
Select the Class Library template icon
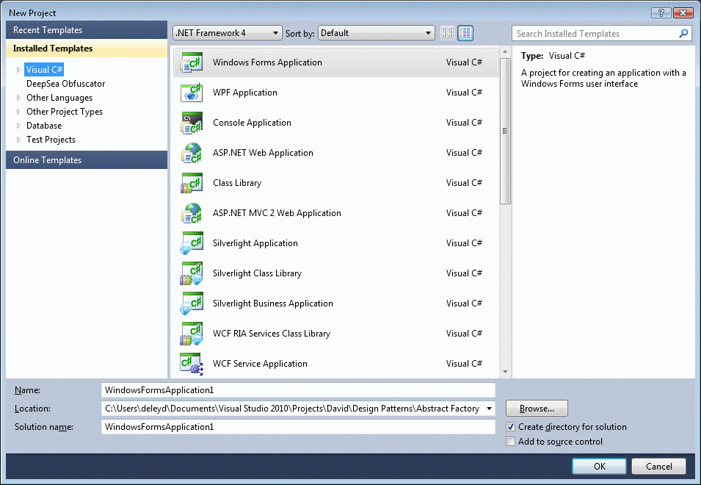[192, 182]
